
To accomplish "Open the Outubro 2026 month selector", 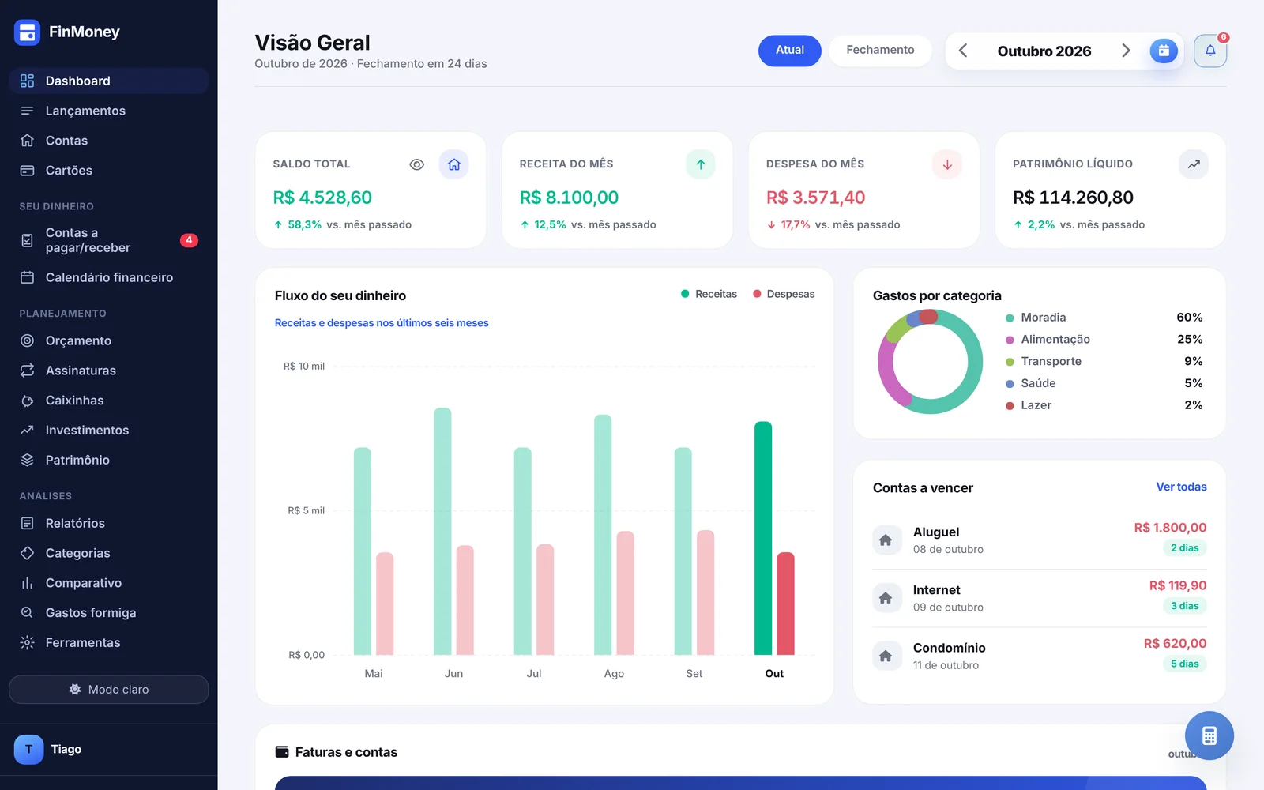I will pos(1044,51).
